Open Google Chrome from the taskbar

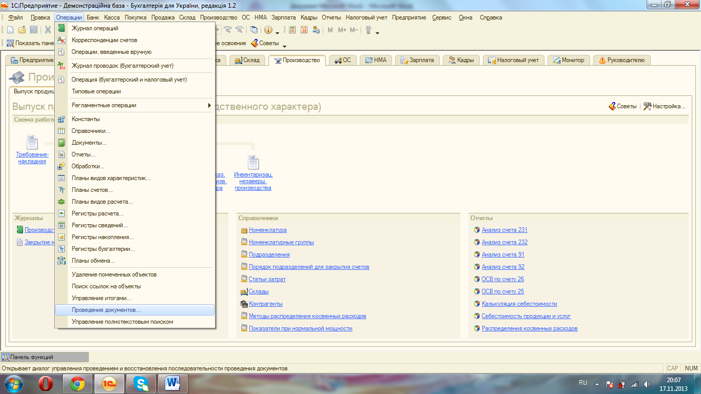tap(77, 383)
